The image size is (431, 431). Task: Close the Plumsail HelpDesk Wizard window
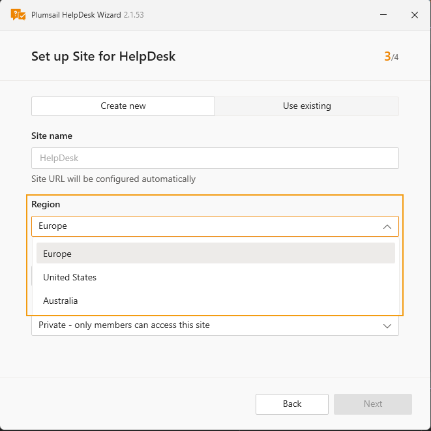point(414,15)
